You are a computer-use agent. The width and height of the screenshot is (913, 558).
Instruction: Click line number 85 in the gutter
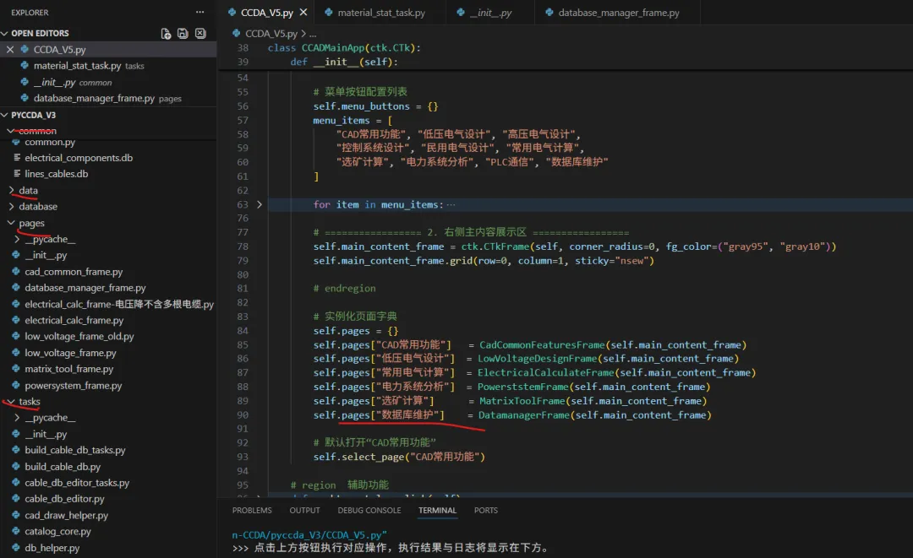click(243, 344)
